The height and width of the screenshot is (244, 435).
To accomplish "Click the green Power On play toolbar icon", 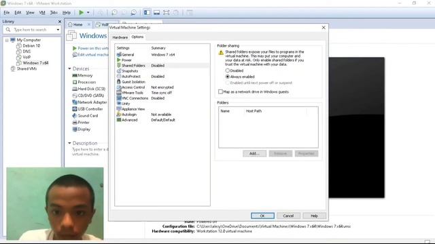I will 82,12.
